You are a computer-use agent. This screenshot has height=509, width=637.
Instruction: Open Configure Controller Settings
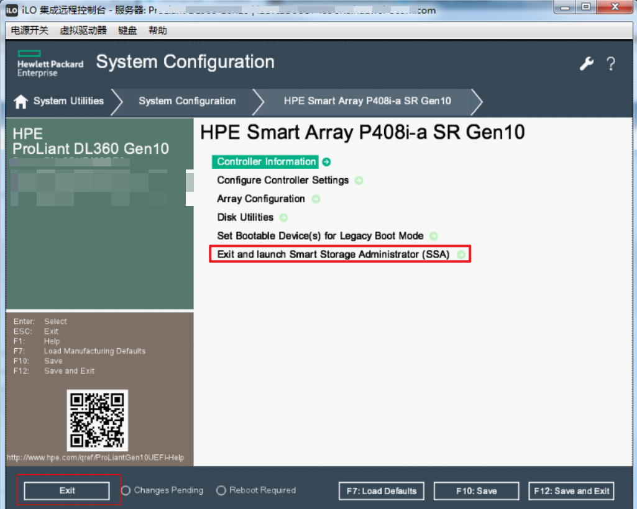[x=283, y=180]
